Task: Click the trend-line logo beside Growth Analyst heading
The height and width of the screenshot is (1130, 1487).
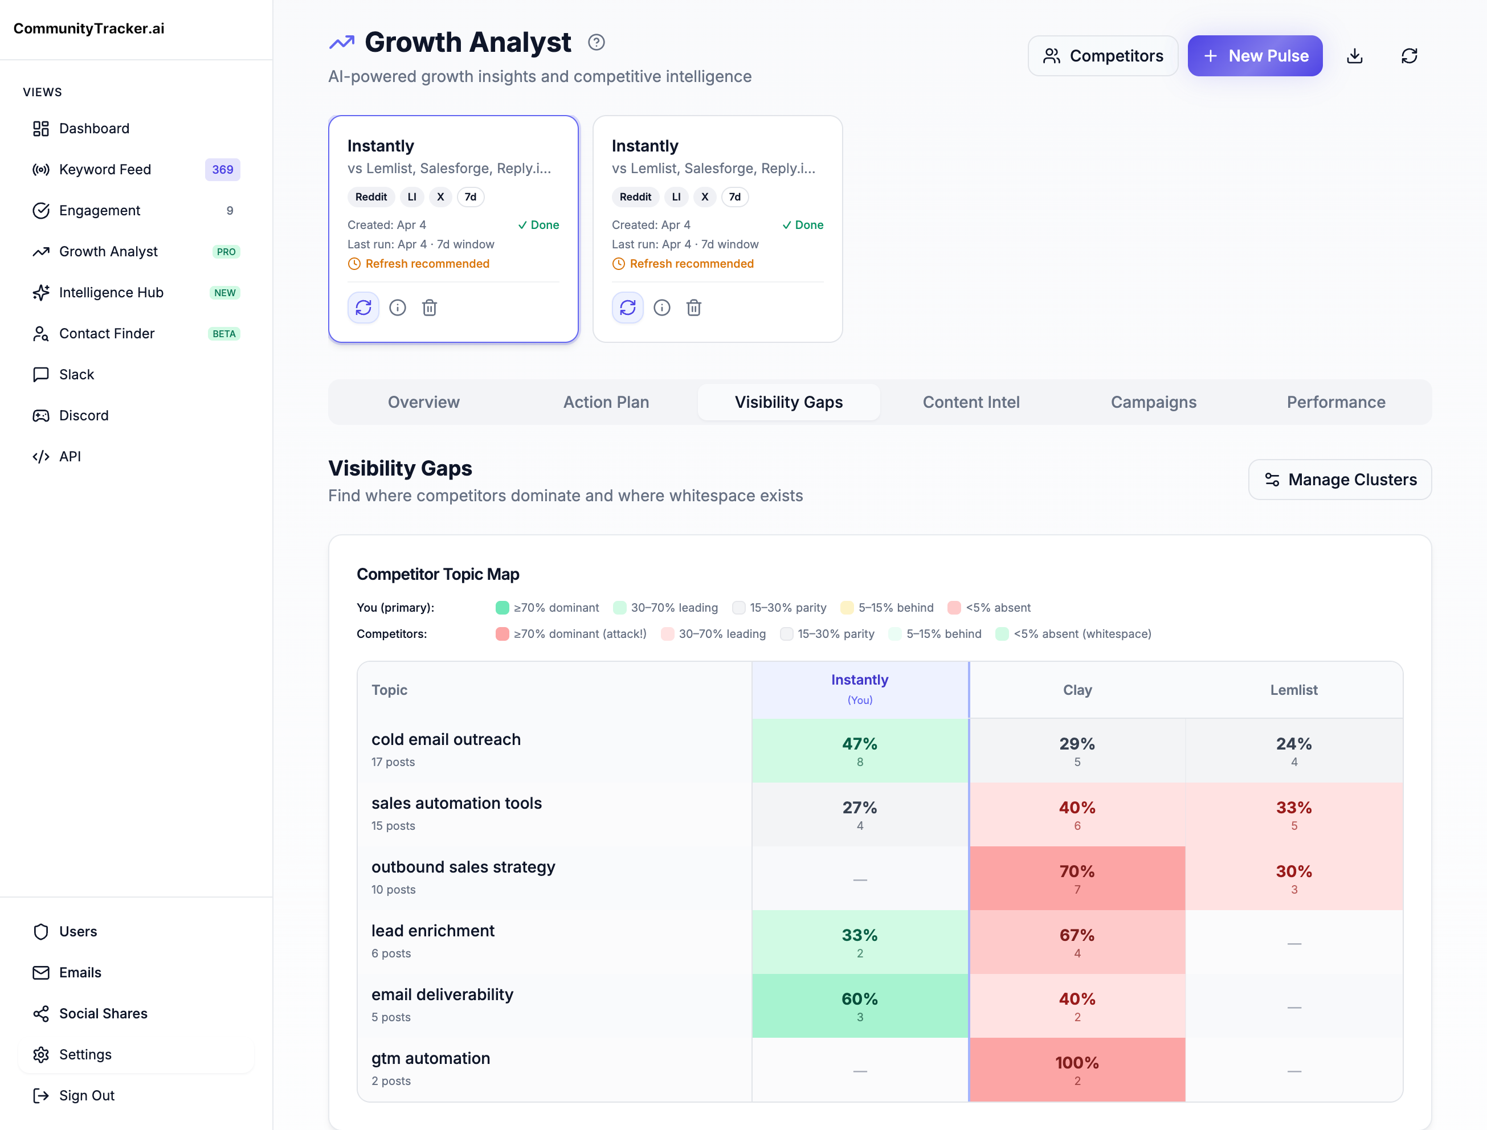Action: tap(342, 42)
